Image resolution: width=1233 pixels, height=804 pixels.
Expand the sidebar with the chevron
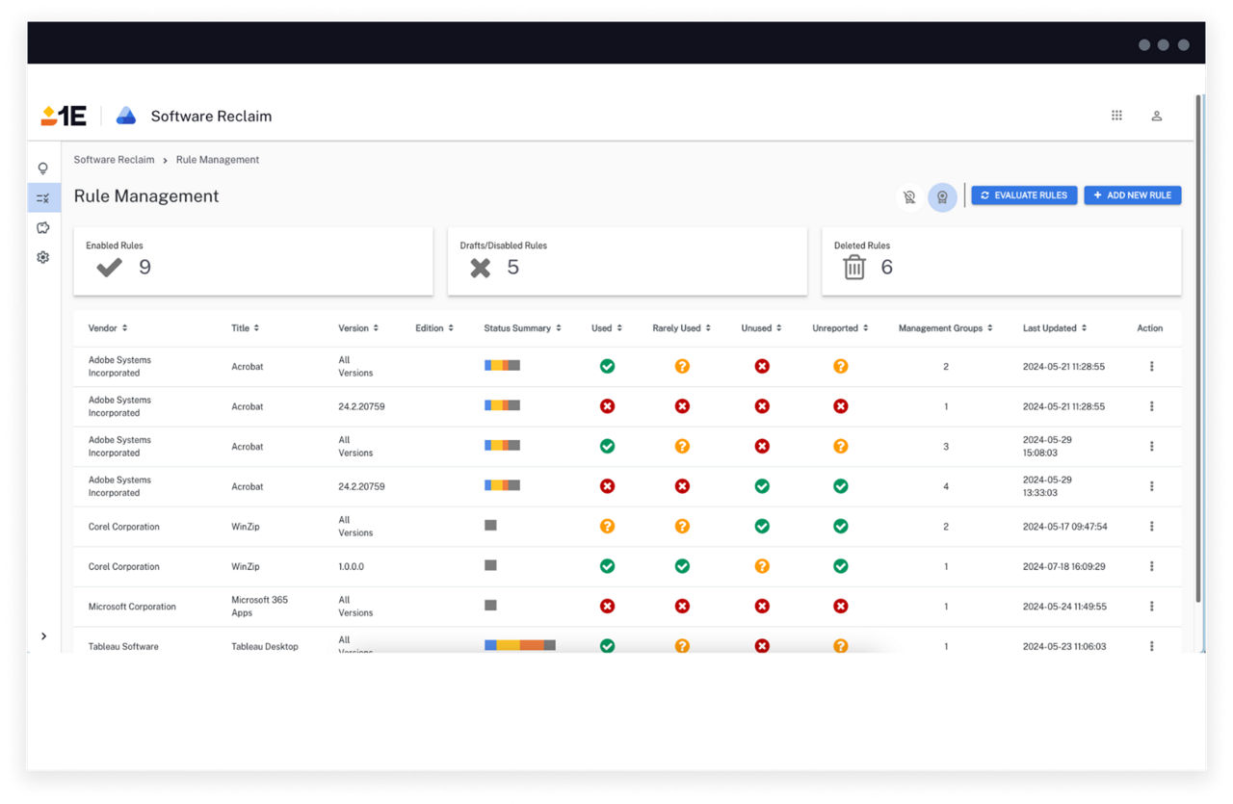tap(43, 636)
